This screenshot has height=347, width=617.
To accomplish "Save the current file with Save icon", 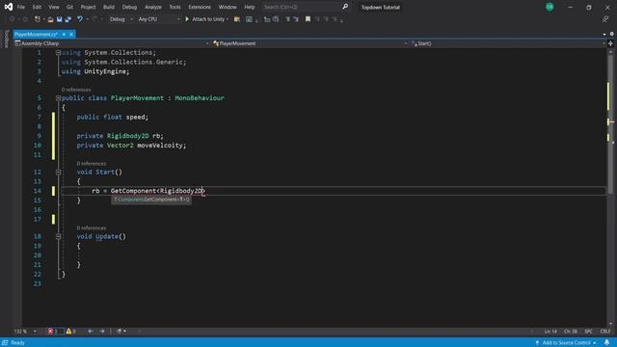I will click(x=59, y=19).
